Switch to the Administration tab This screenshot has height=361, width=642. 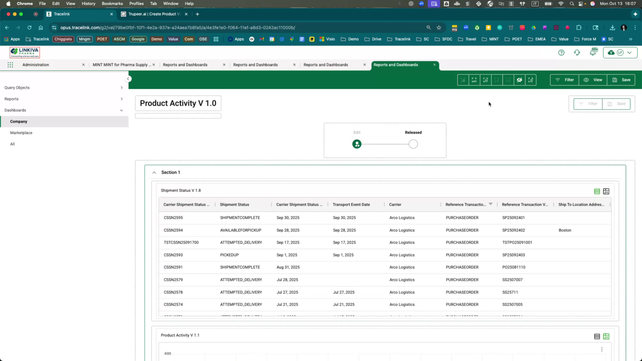[36, 65]
